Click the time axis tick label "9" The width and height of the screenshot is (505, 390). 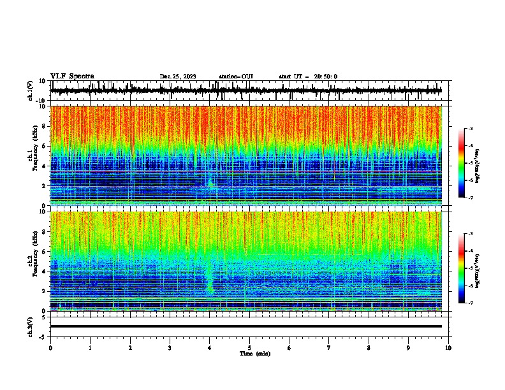(x=408, y=348)
